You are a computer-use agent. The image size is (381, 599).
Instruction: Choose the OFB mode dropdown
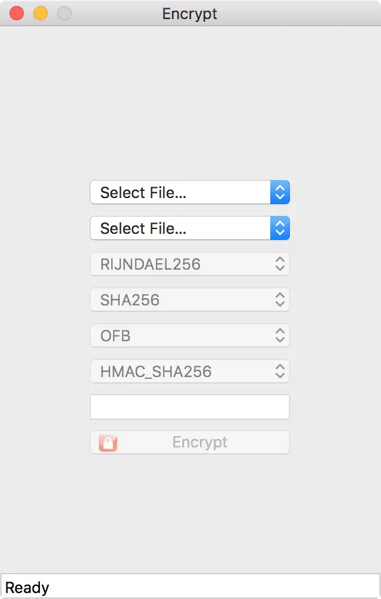(180, 336)
